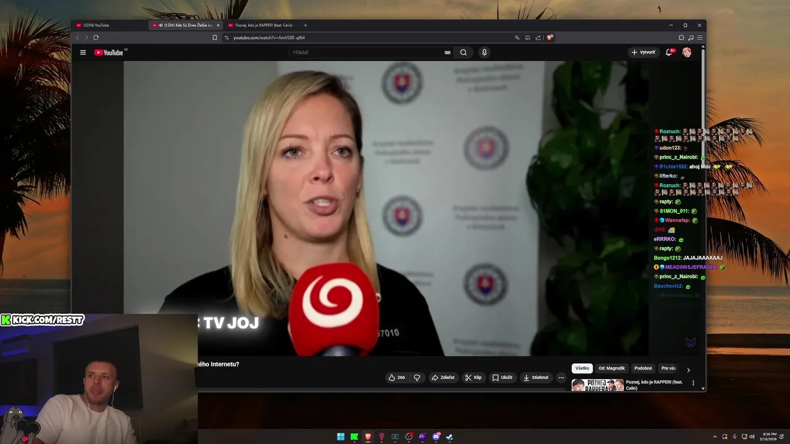Download video with Stiahnuť button
790x444 pixels.
point(536,377)
